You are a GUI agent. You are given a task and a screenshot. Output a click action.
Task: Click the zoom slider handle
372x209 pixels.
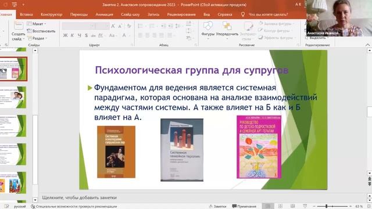tap(327, 207)
